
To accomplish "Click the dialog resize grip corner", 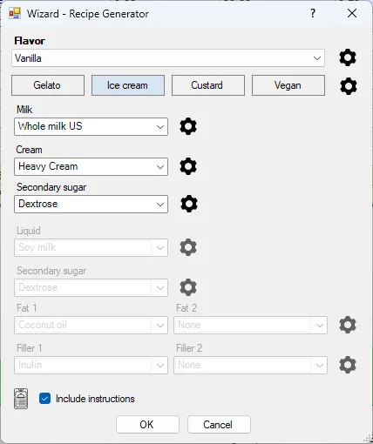I will pos(368,439).
